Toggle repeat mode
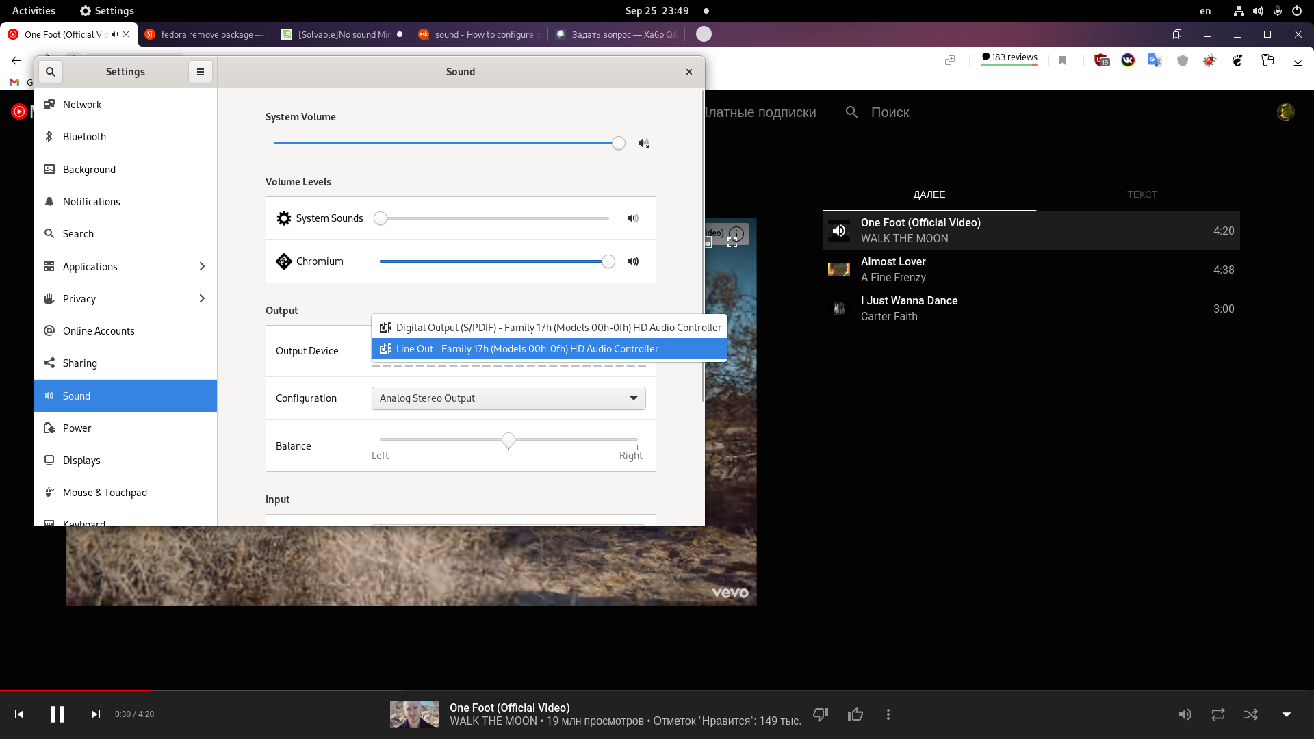 (x=1218, y=714)
